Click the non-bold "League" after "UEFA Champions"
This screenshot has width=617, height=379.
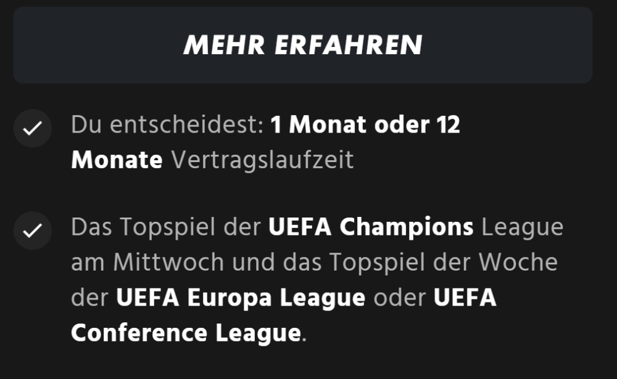pyautogui.click(x=522, y=227)
